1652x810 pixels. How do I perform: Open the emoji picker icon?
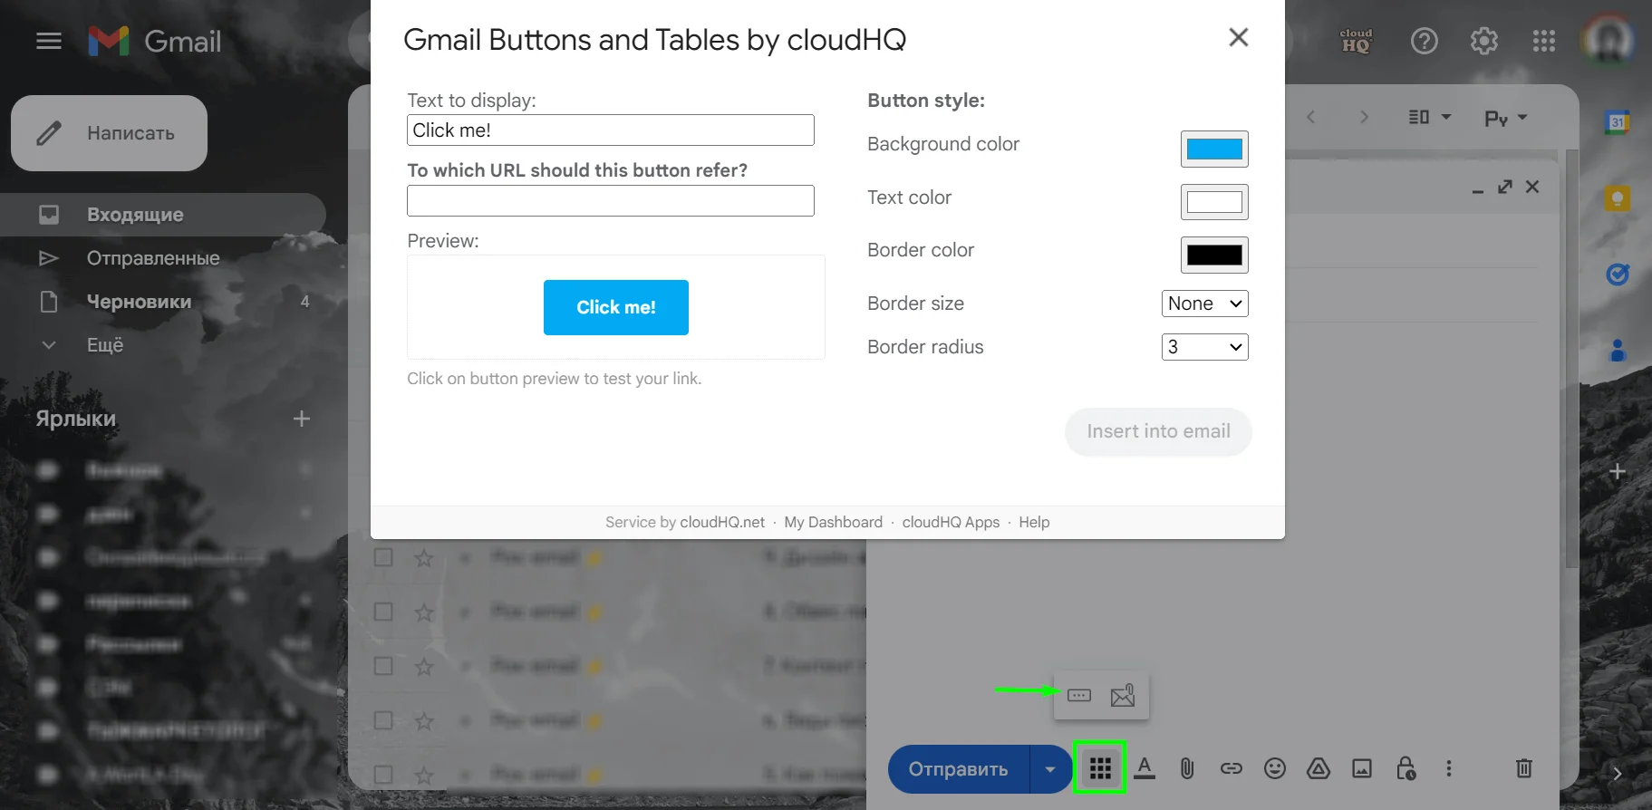click(1275, 768)
